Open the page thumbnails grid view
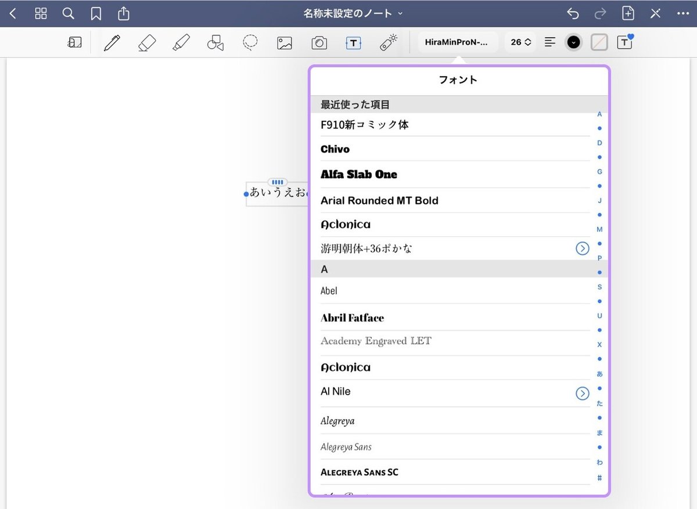Image resolution: width=697 pixels, height=509 pixels. point(41,13)
